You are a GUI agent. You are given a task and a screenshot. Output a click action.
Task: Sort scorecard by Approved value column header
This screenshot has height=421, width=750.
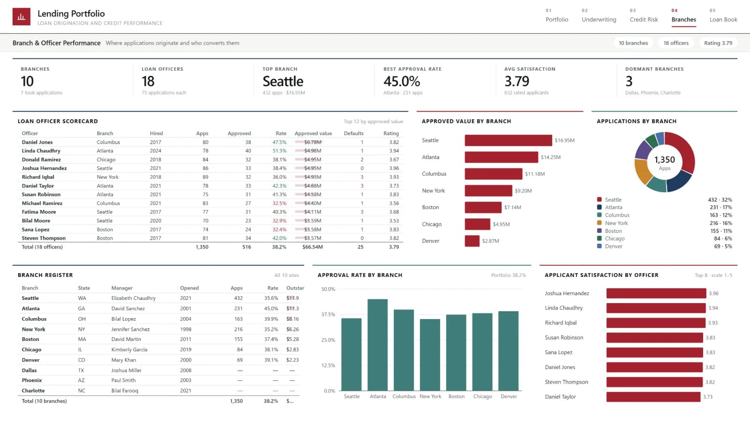pyautogui.click(x=313, y=133)
